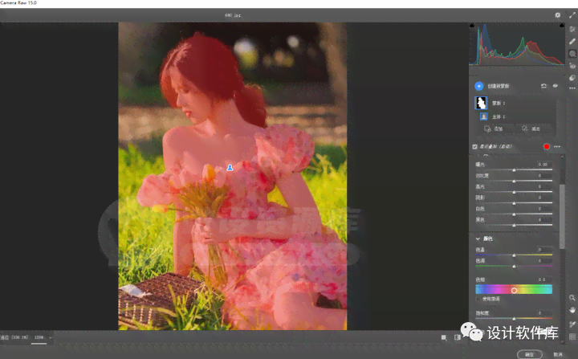578x359 pixels.
Task: Switch to single view icon
Action: point(444,337)
